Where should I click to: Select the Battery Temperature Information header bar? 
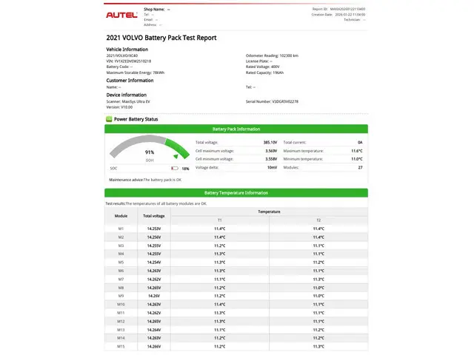click(236, 192)
